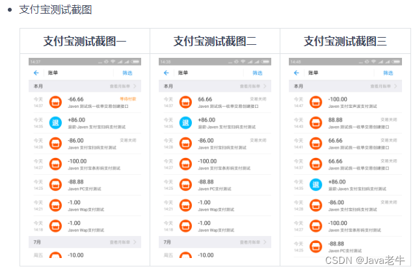Click merchant icon of -88.88 row in 截图一
The image size is (415, 271).
(55, 185)
